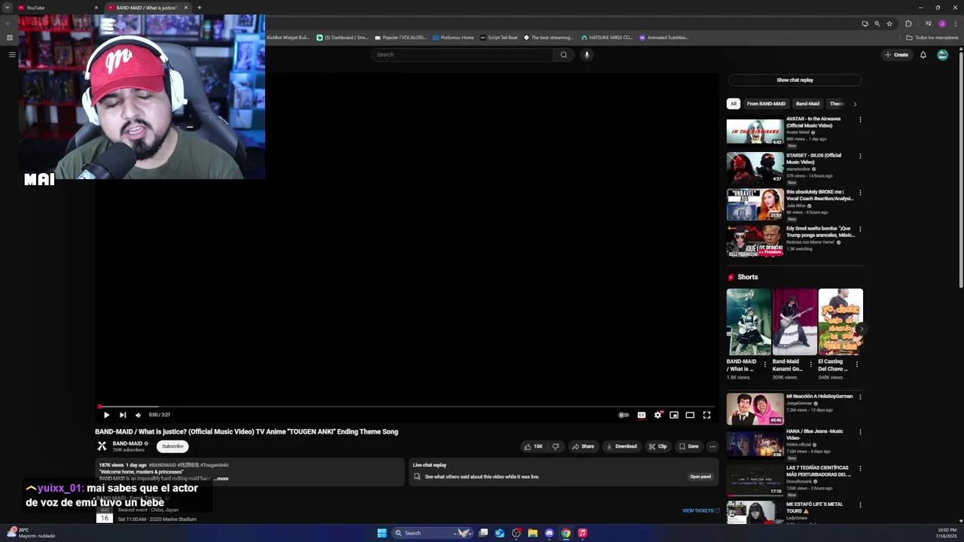Open Chrome three-dot menu
Image resolution: width=964 pixels, height=542 pixels.
coord(955,23)
